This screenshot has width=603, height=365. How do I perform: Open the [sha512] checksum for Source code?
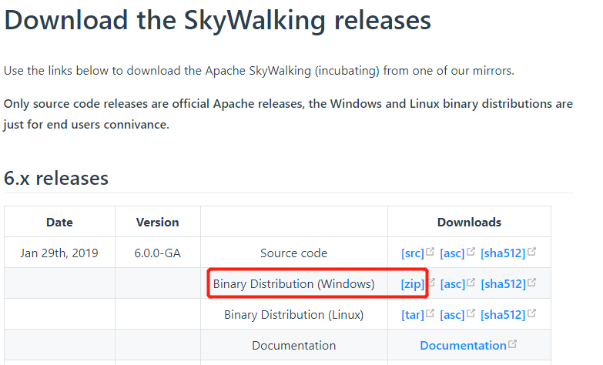point(503,253)
